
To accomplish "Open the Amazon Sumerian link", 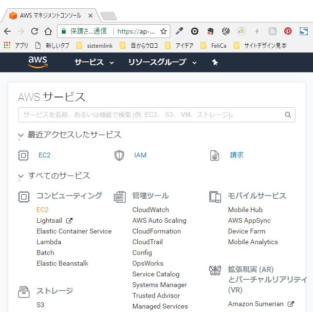I will (x=256, y=304).
